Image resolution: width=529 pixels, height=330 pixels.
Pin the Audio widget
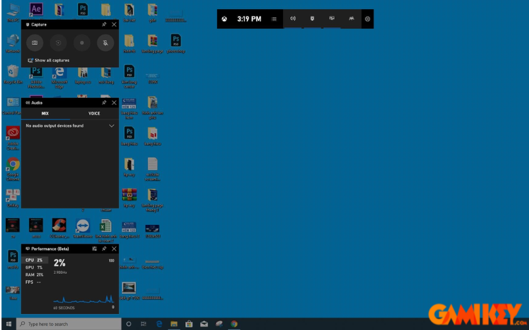104,103
